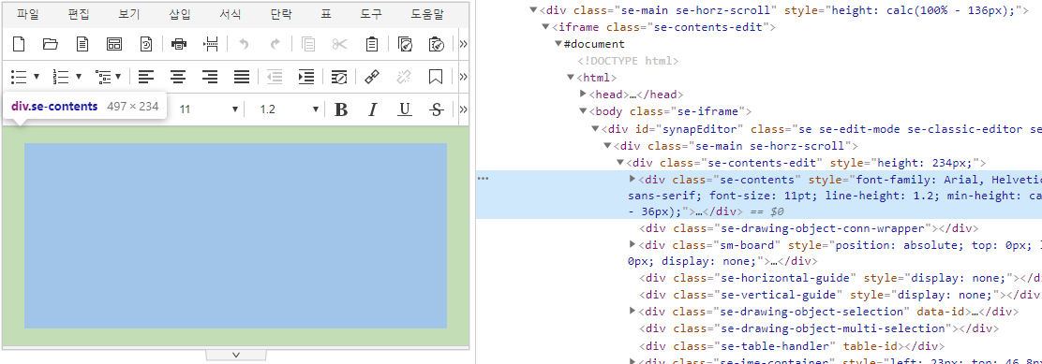This screenshot has width=1042, height=364.
Task: Toggle underline text formatting
Action: (x=405, y=109)
